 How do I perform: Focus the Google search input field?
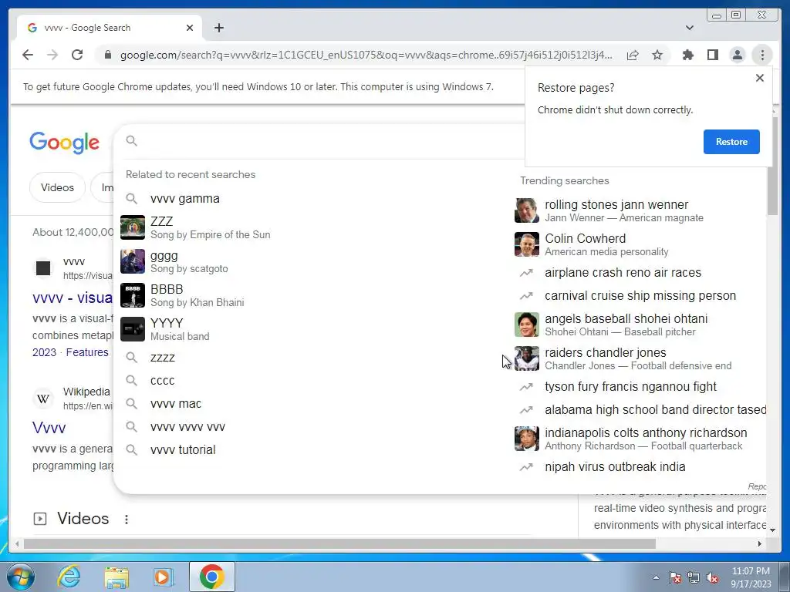point(330,141)
